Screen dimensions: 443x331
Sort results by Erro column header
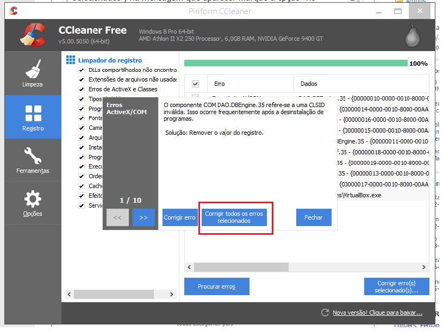coord(251,84)
